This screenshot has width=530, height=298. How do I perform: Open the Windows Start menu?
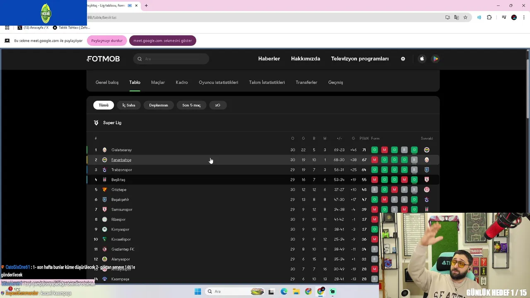198,291
